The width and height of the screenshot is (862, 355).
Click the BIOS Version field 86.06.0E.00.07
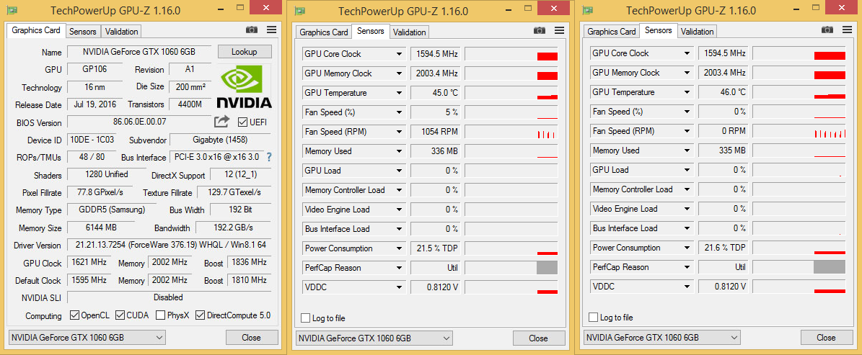tap(139, 122)
